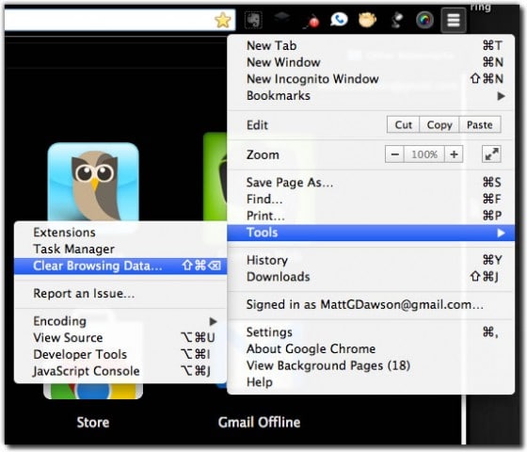
Task: Click View Background Pages (18)
Action: pyautogui.click(x=371, y=365)
